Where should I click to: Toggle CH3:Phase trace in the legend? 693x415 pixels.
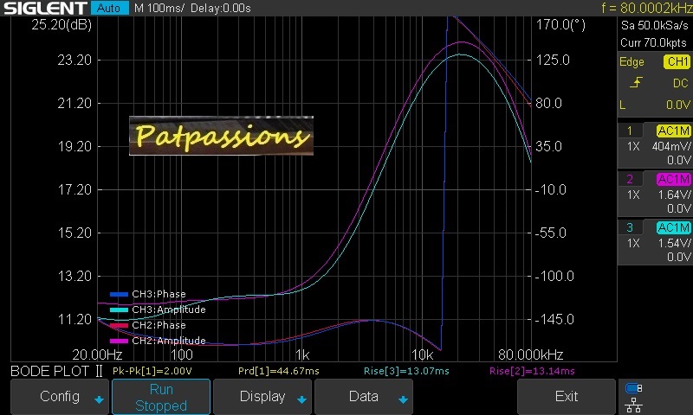(x=158, y=294)
